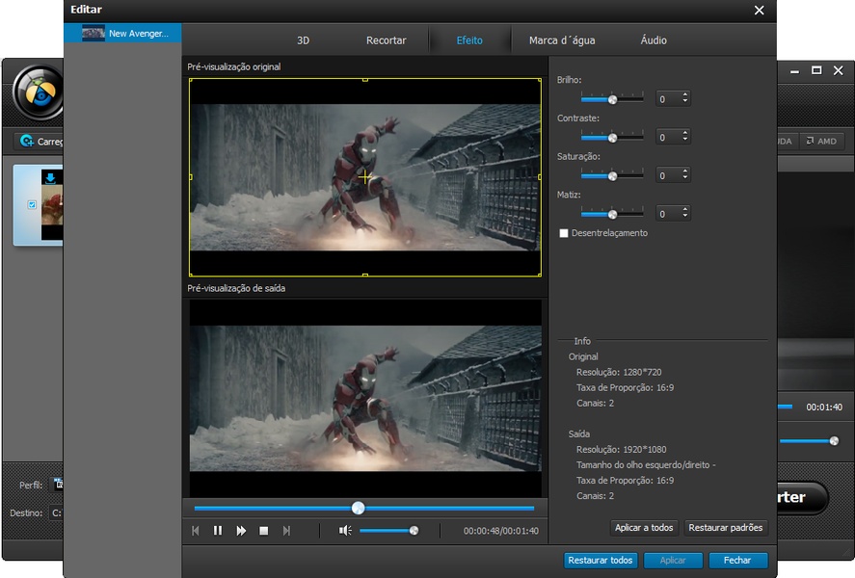855x578 pixels.
Task: Pause the video preview
Action: tap(218, 531)
